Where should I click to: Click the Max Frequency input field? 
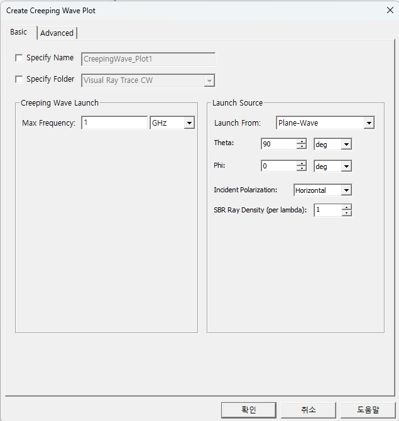[x=114, y=123]
